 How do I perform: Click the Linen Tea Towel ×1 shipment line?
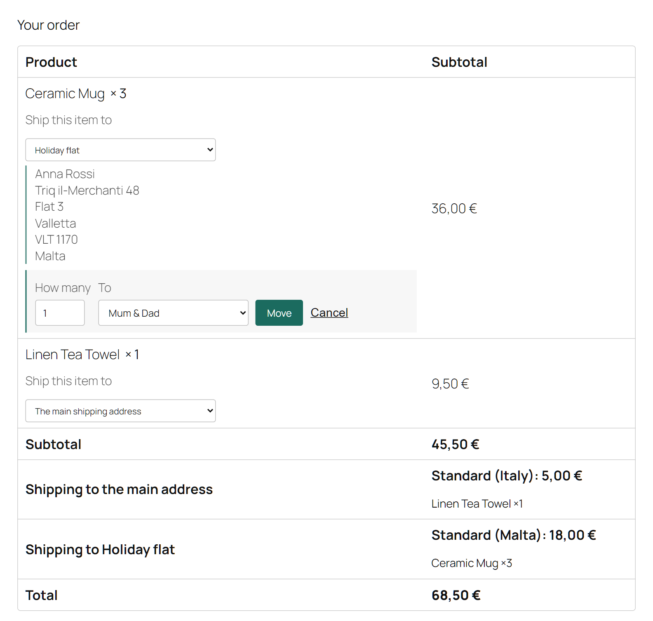pyautogui.click(x=477, y=504)
